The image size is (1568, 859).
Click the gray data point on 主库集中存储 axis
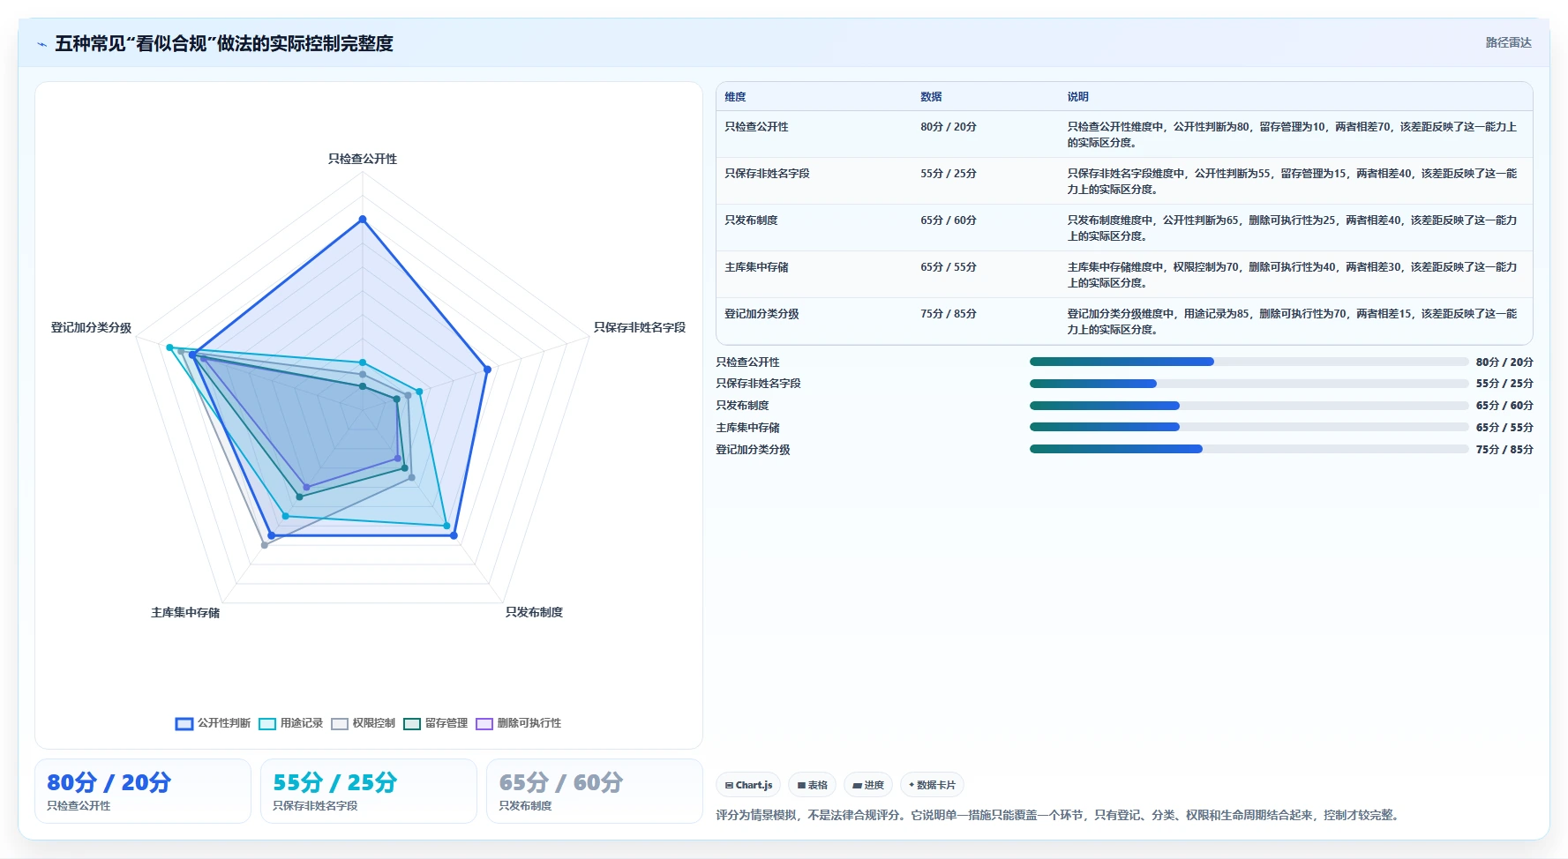pos(264,545)
